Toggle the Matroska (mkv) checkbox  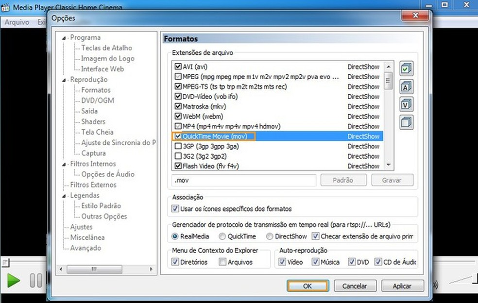pyautogui.click(x=178, y=106)
